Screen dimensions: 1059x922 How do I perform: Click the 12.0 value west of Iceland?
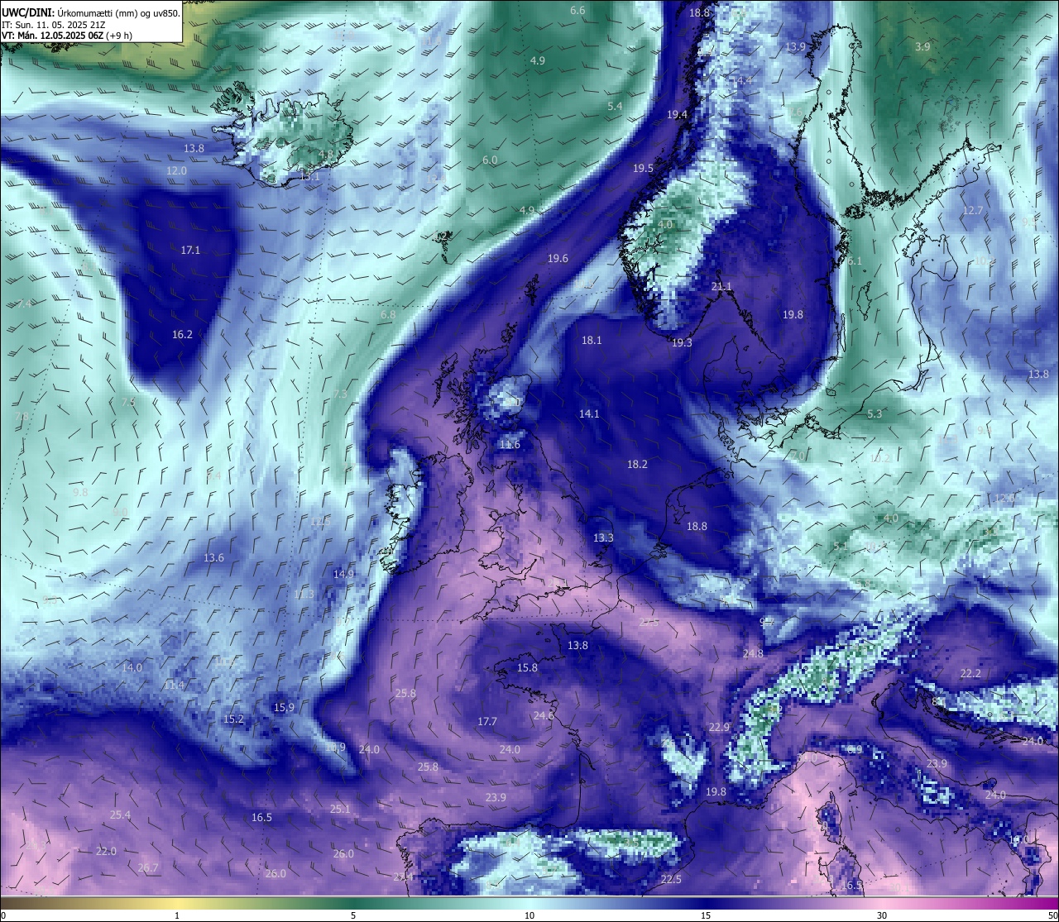point(176,171)
